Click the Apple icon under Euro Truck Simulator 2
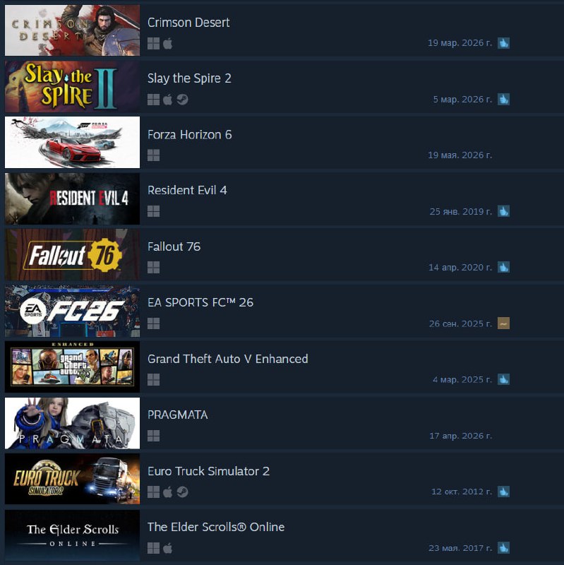 [x=167, y=492]
